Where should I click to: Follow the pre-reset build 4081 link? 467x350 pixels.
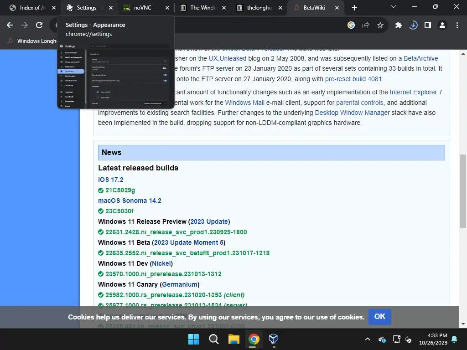tap(353, 79)
